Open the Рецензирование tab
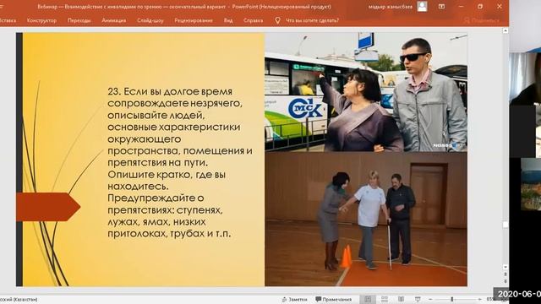The width and height of the screenshot is (541, 304). [x=194, y=20]
